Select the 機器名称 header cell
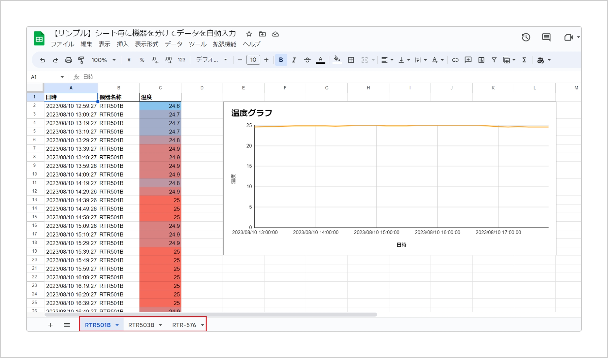608x358 pixels. pyautogui.click(x=119, y=97)
